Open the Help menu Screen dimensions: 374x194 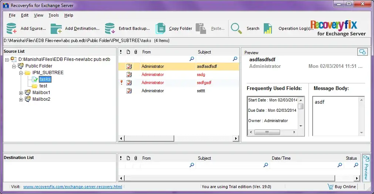(69, 15)
